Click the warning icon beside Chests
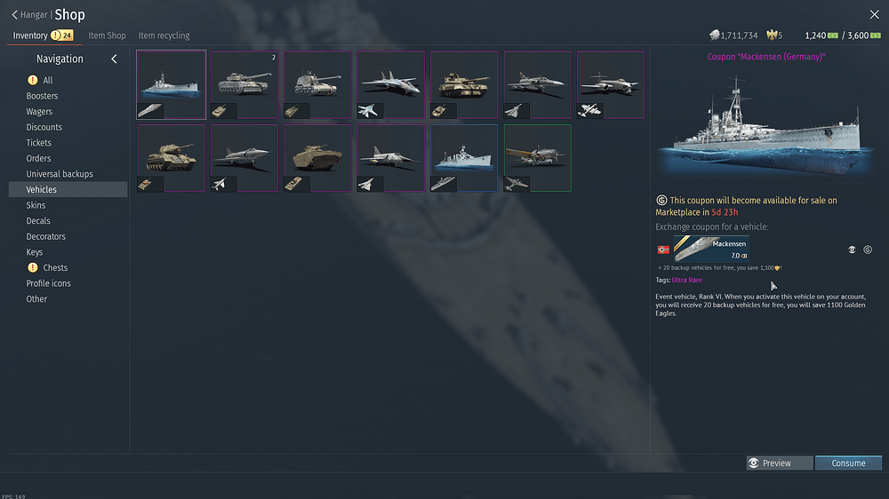The image size is (889, 499). point(32,267)
